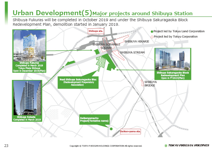
Task: Click the SHIBUYA HIKARIE map label
Action: (x=137, y=42)
